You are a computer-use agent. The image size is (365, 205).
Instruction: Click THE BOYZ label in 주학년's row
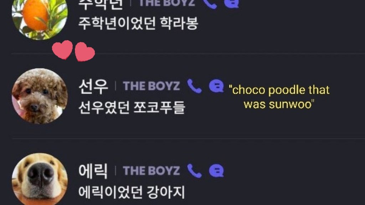pos(167,3)
